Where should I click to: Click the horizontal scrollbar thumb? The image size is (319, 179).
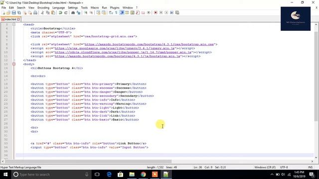88,162
